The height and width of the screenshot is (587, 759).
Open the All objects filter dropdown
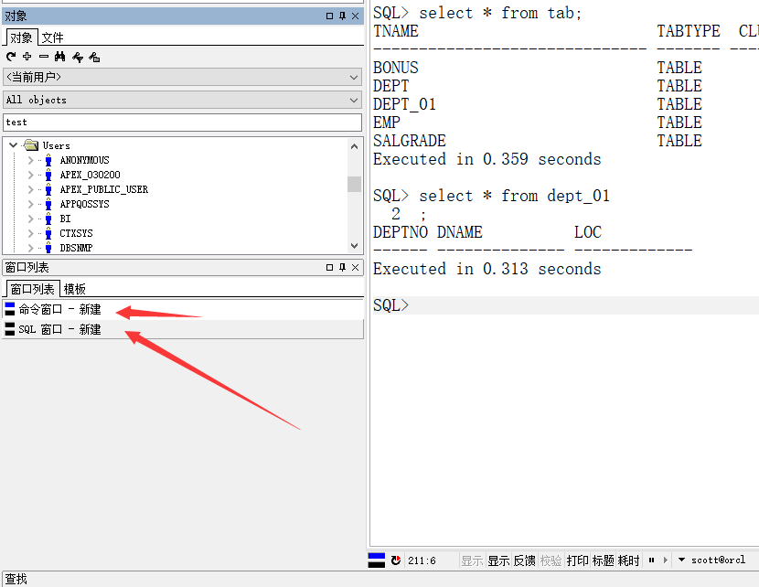pyautogui.click(x=183, y=100)
